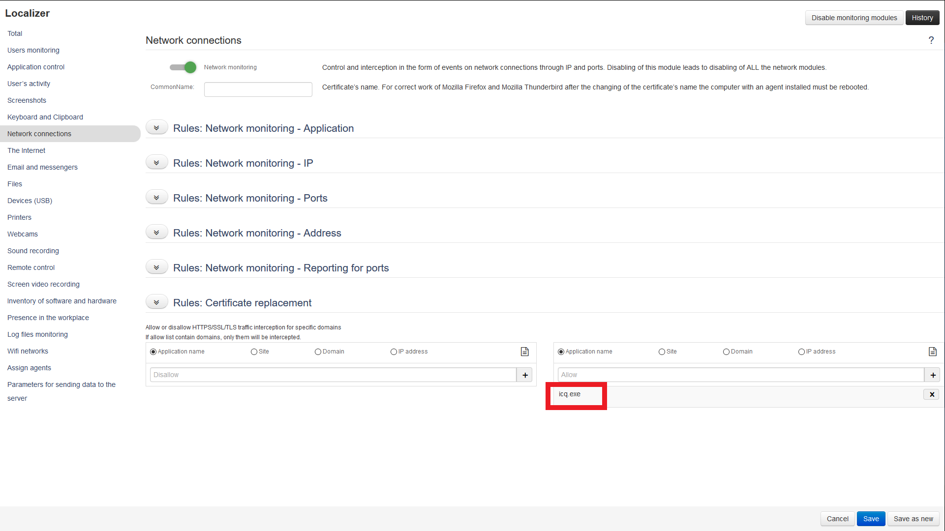Click the upload/import icon in Allow list
945x531 pixels.
pos(933,352)
